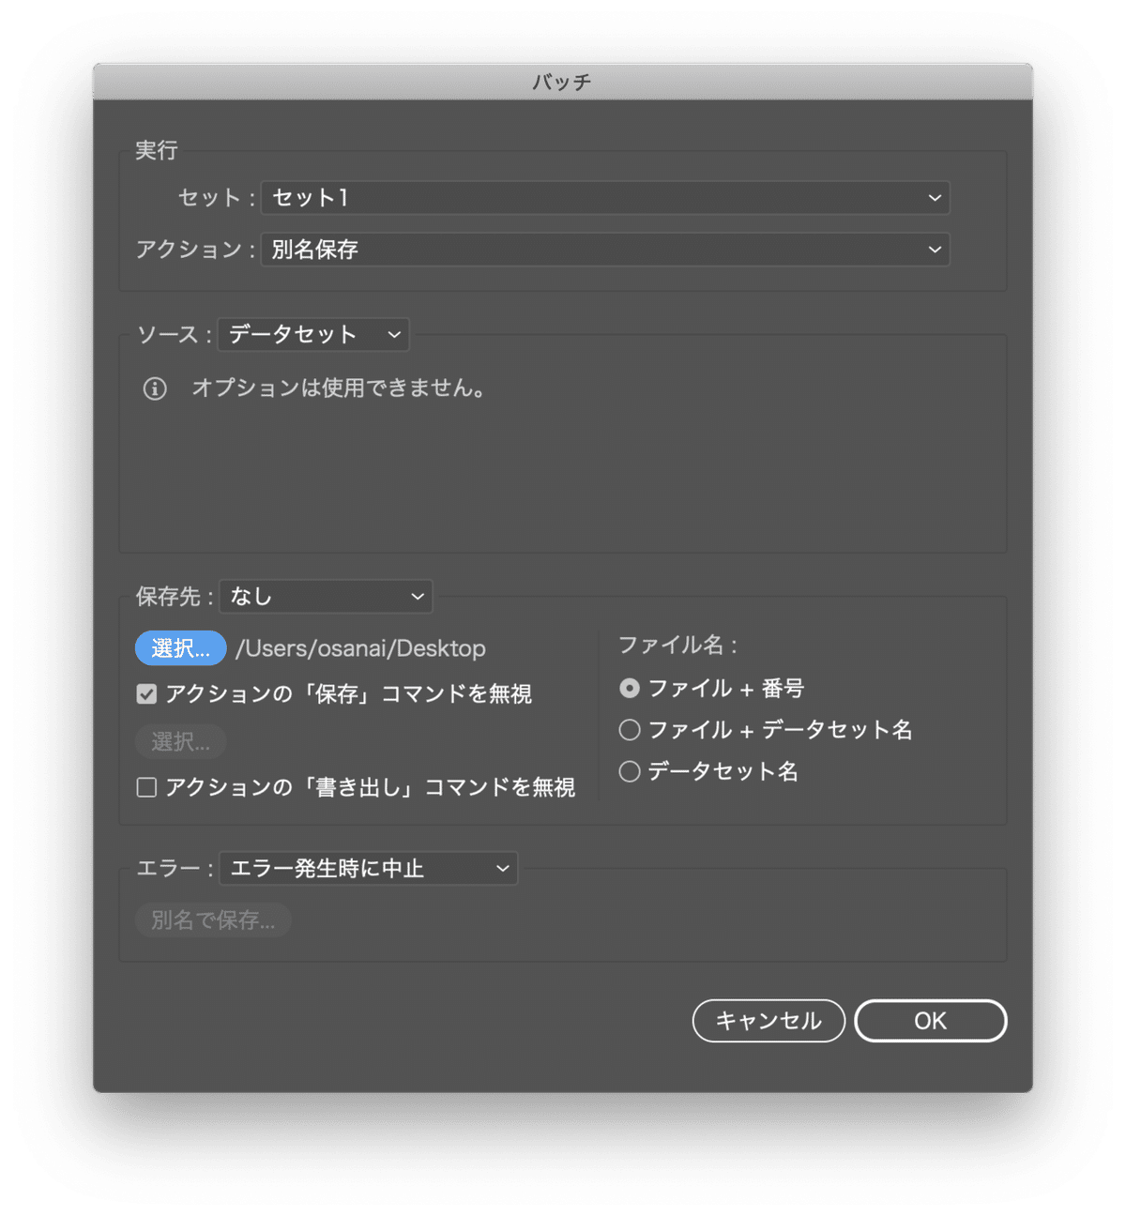This screenshot has width=1126, height=1216.
Task: Open the ソース dropdown showing データセット
Action: click(310, 335)
